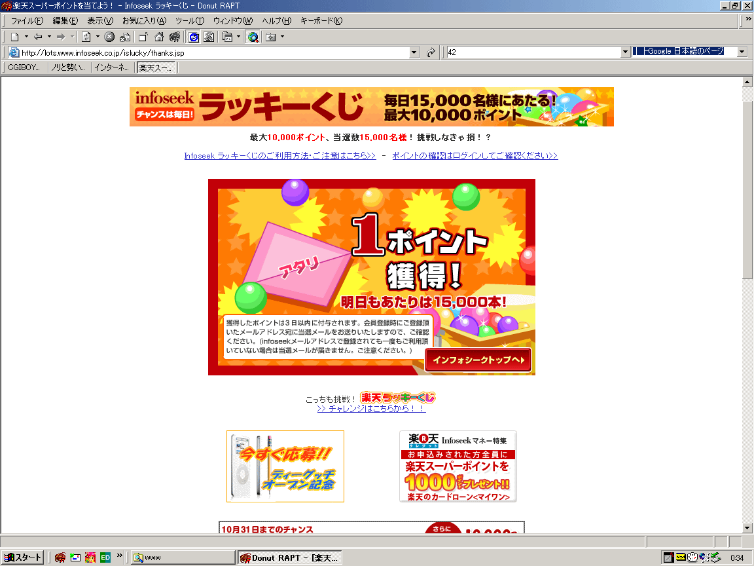Viewport: 754px width, 566px height.
Task: Open the ファイル(F) menu
Action: (x=27, y=21)
